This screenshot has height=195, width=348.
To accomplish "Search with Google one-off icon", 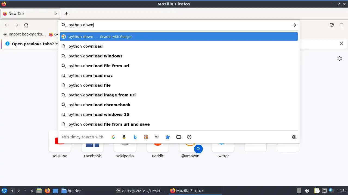I will click(x=113, y=137).
